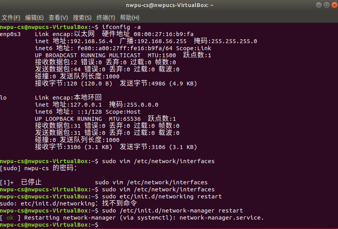Click the MAC address 08:00:27:16:b9:fa
Image resolution: width=338 pixels, height=229 pixels.
tap(164, 34)
